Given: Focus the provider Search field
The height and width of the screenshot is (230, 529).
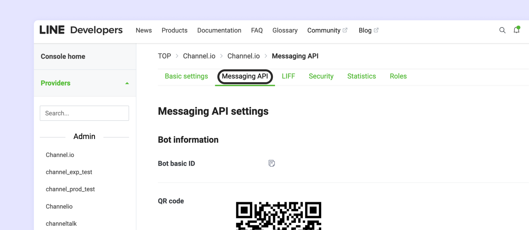Looking at the screenshot, I should pos(84,113).
